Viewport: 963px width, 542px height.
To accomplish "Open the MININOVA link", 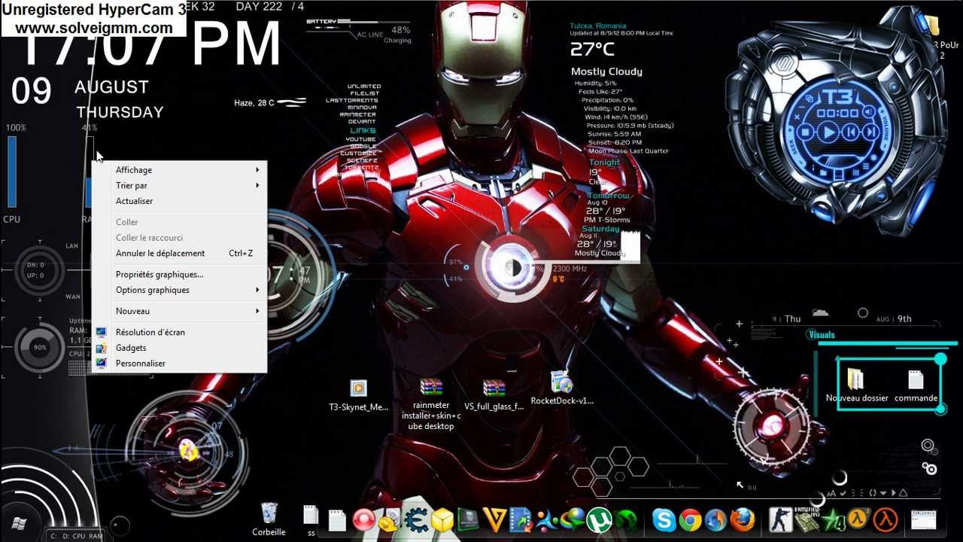I will click(362, 107).
